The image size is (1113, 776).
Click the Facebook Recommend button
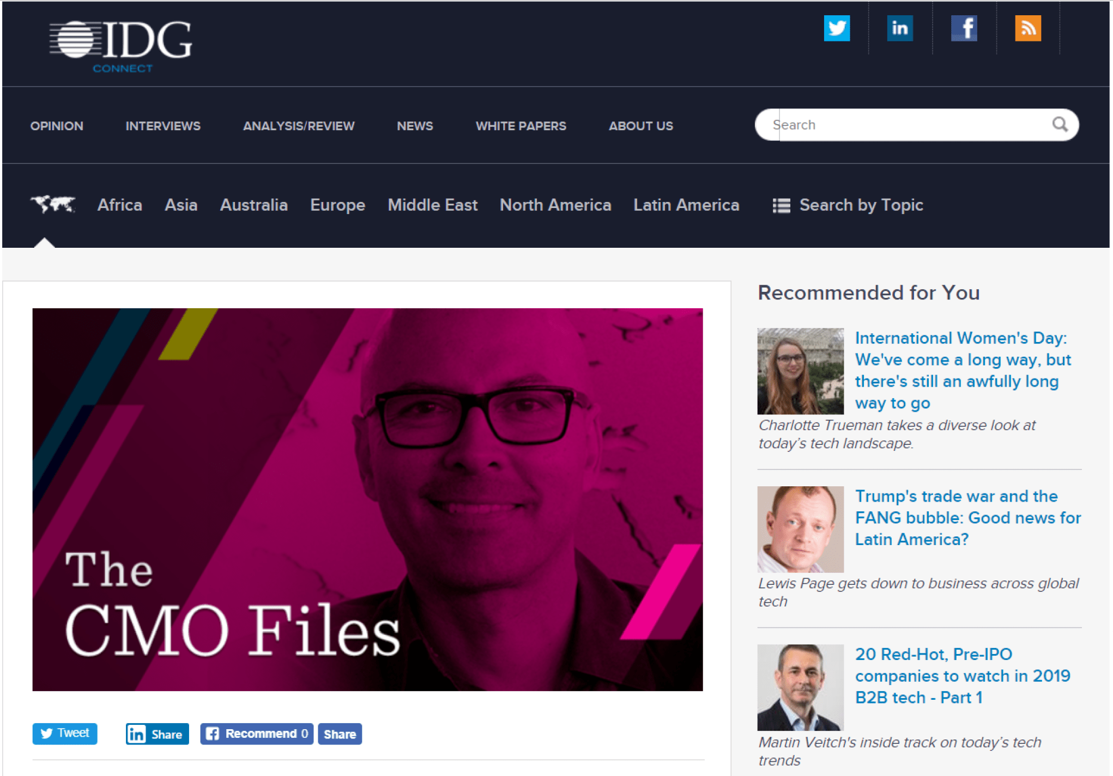257,734
